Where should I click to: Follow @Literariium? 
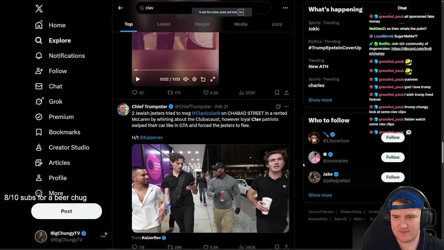(393, 137)
